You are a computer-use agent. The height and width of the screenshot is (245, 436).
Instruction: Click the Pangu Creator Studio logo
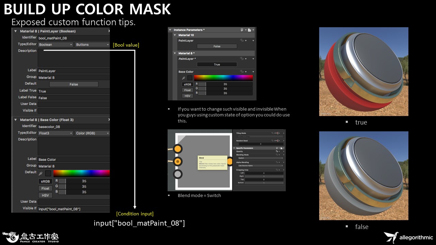[31, 237]
